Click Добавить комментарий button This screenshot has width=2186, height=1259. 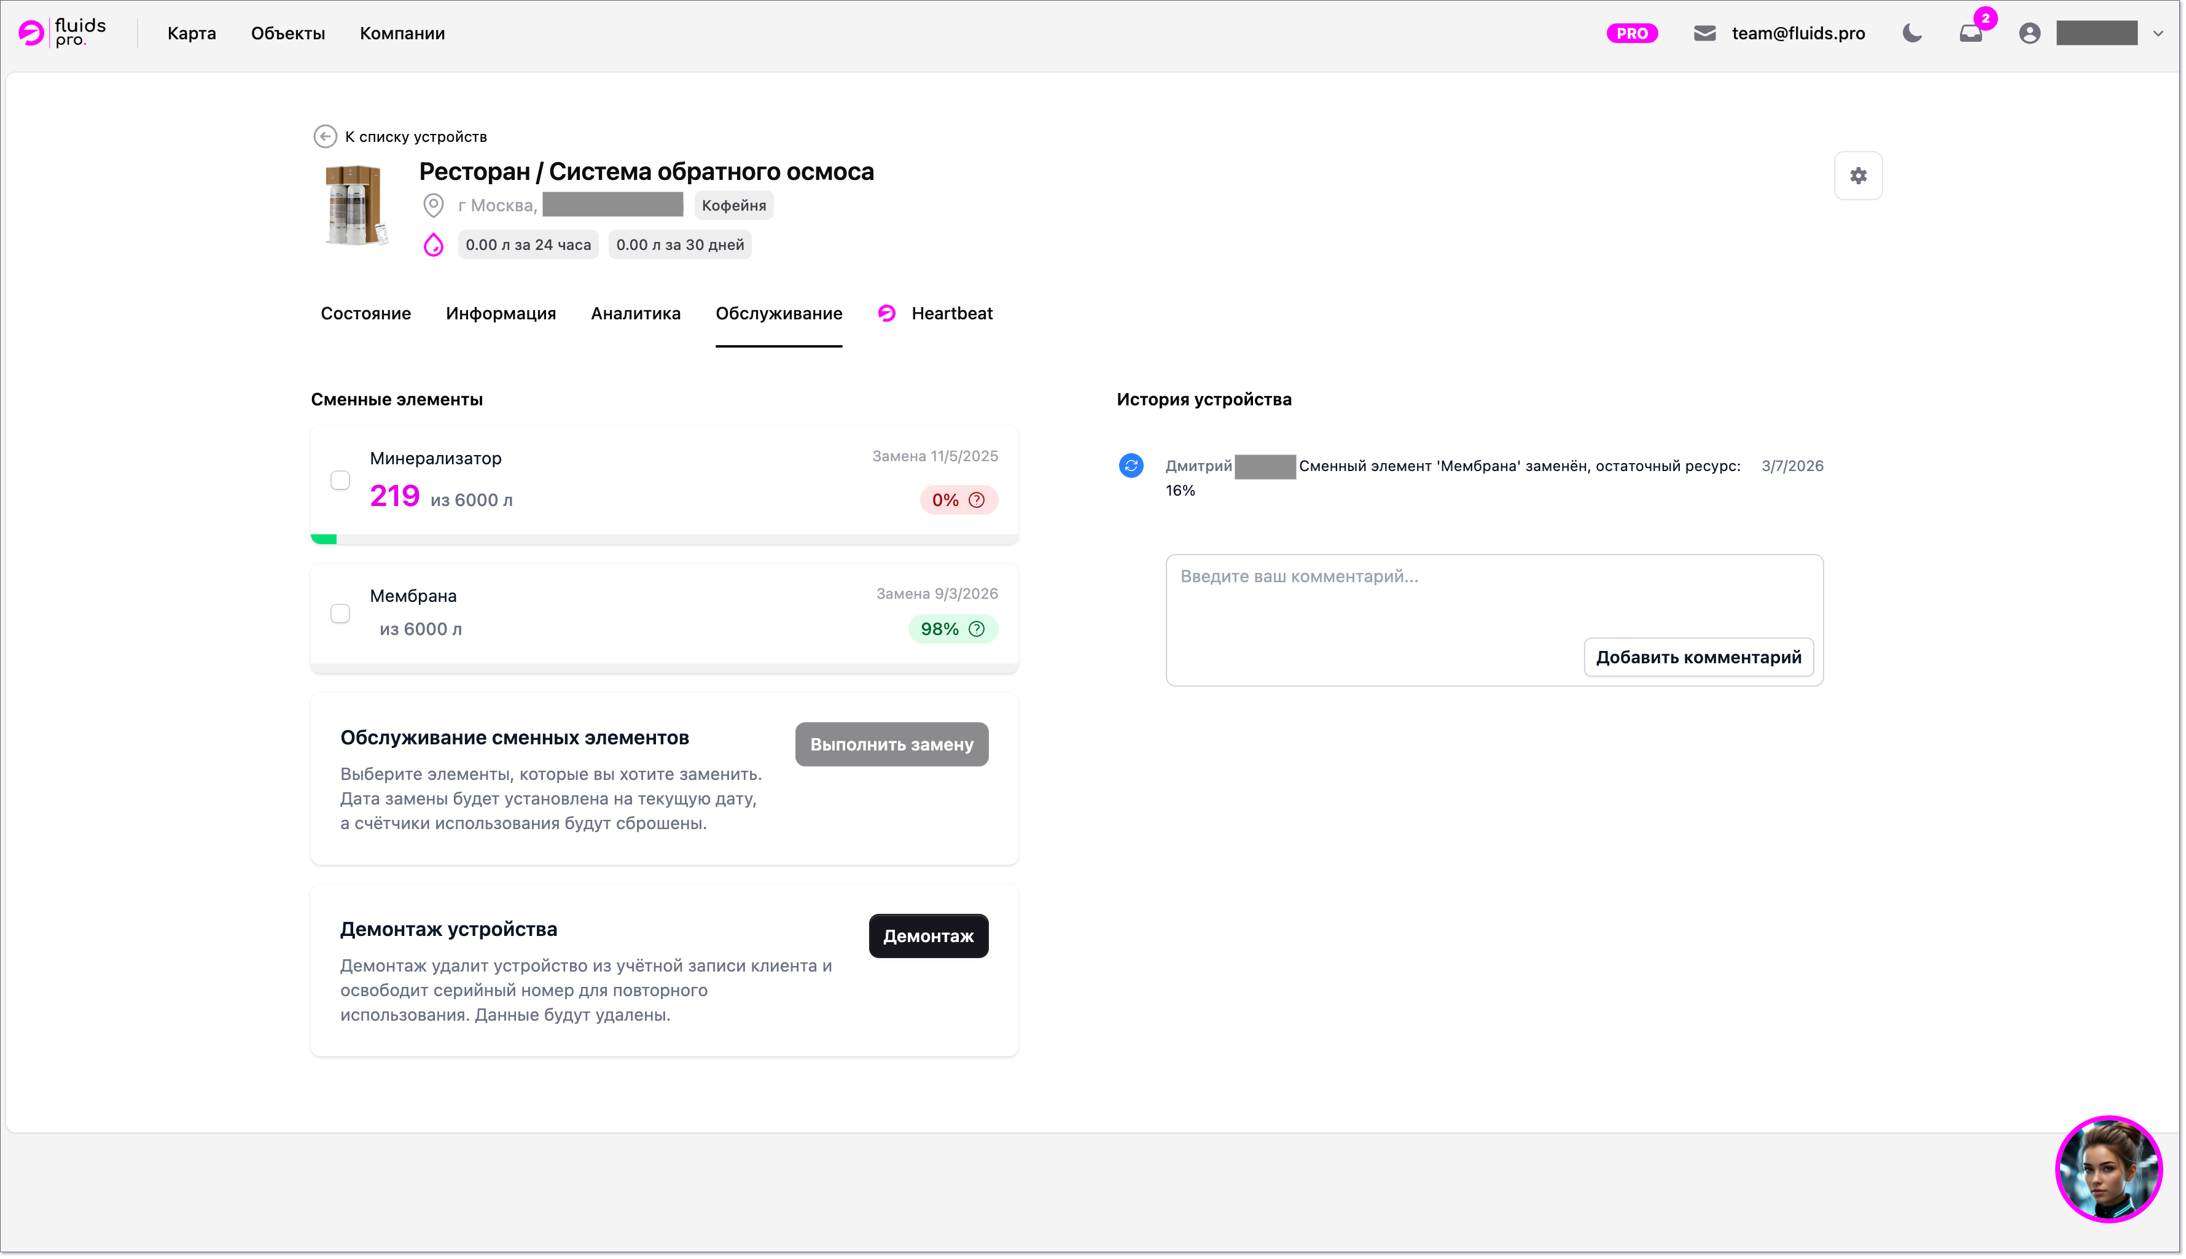1698,657
